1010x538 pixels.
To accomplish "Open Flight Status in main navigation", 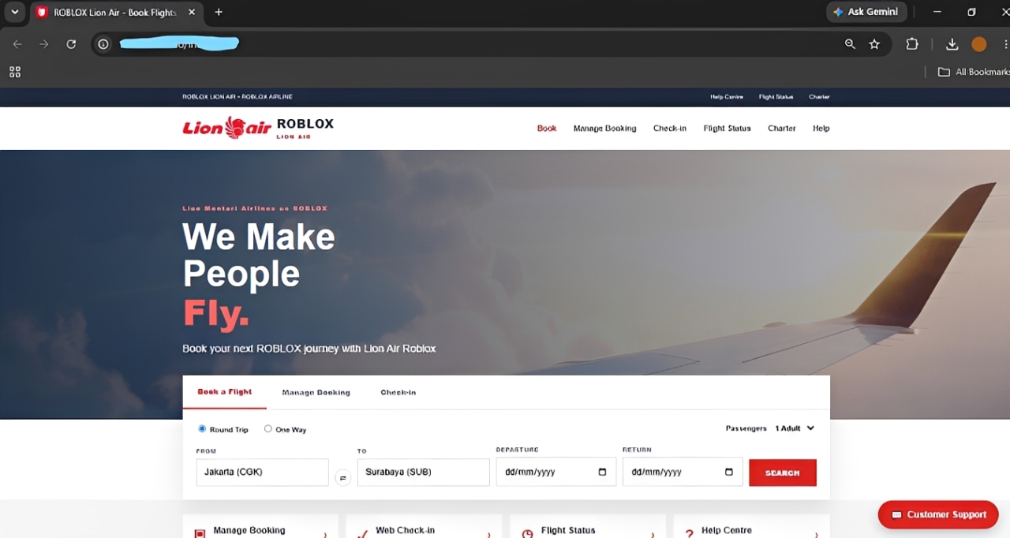I will (x=728, y=128).
